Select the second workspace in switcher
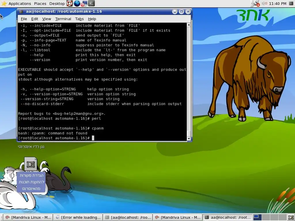The image size is (295, 221). click(x=266, y=218)
